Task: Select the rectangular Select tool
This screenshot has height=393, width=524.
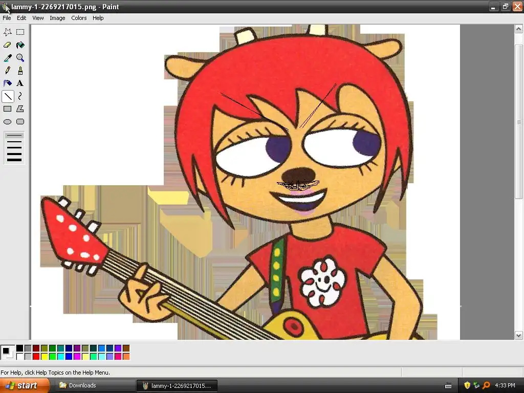Action: coord(20,32)
